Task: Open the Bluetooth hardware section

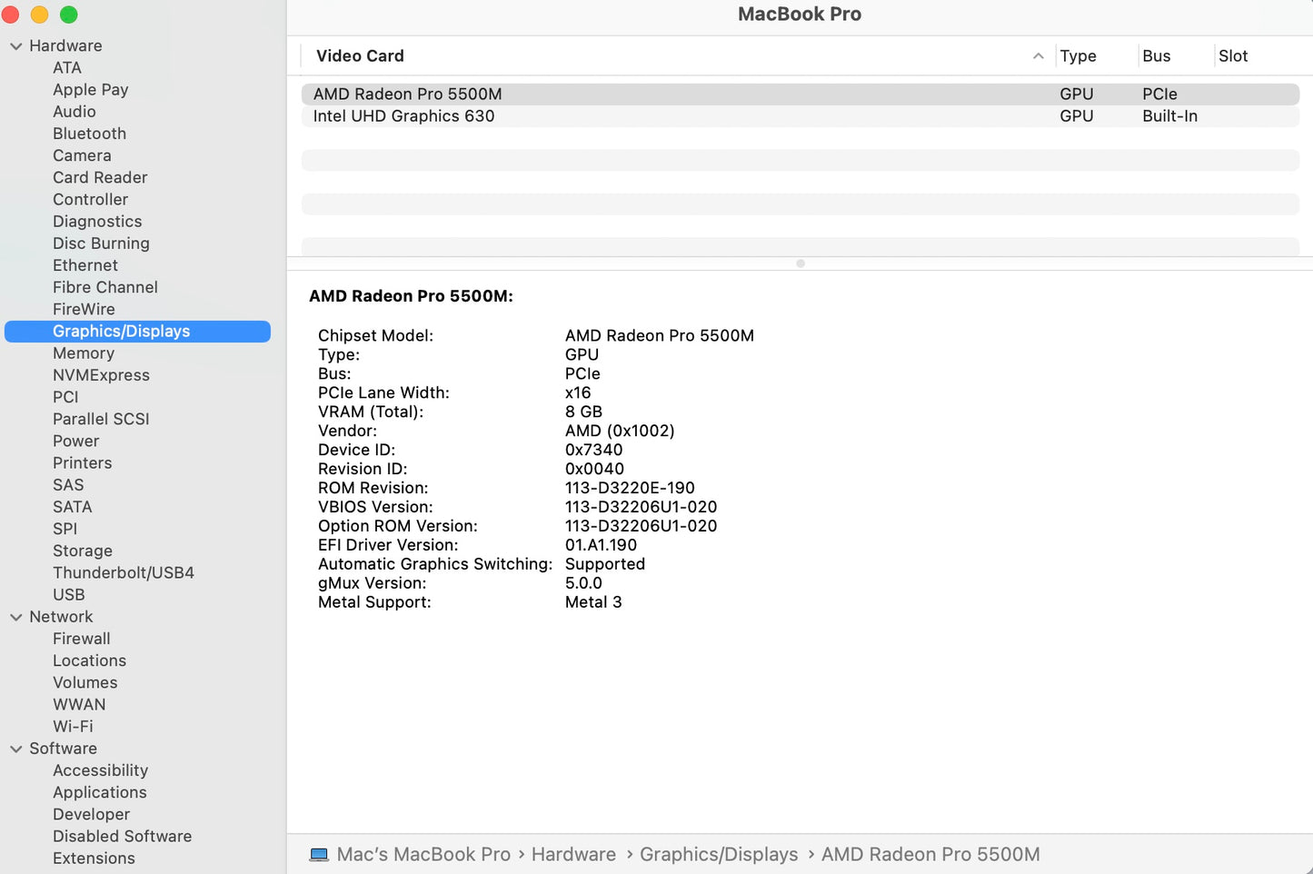Action: [x=89, y=134]
